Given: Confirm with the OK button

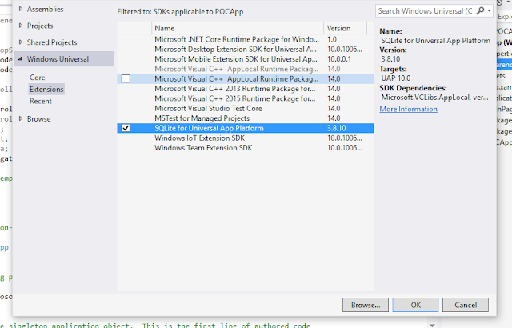Looking at the screenshot, I should pos(415,305).
